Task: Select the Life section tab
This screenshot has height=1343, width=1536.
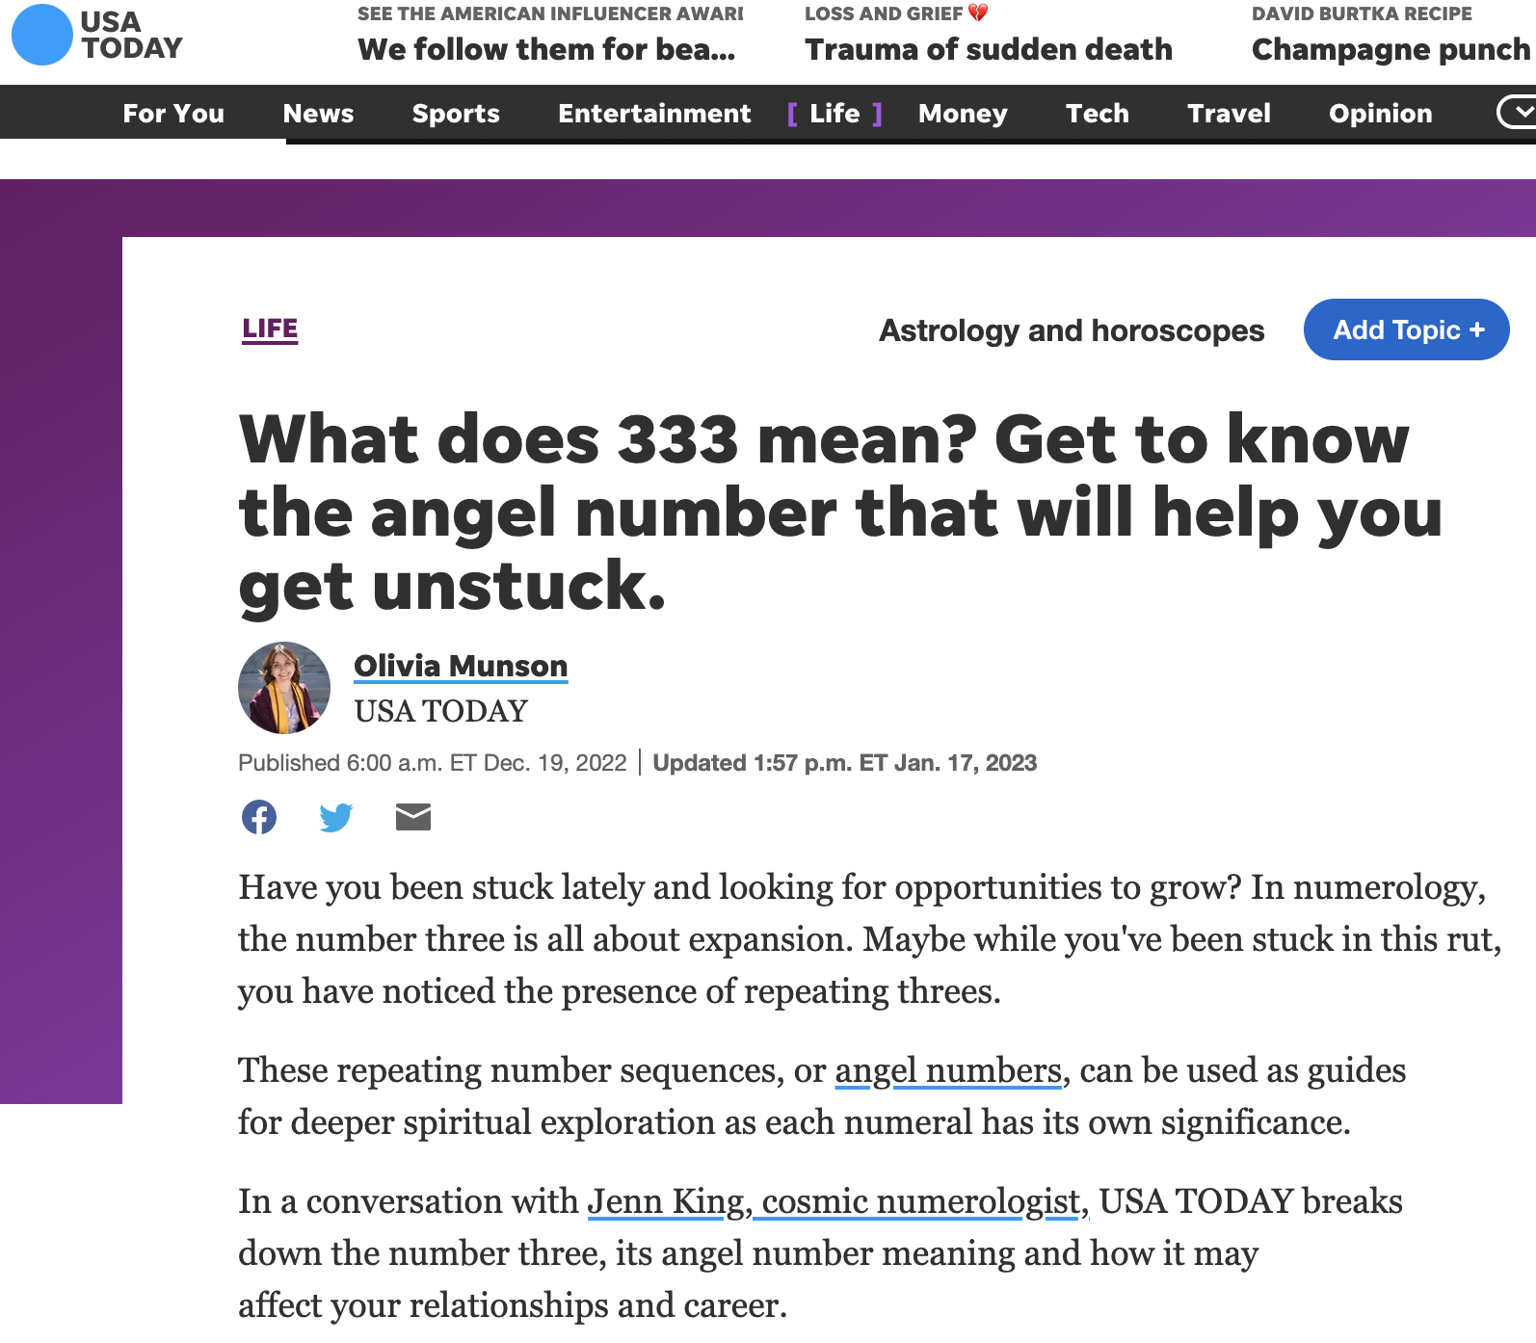Action: tap(834, 114)
